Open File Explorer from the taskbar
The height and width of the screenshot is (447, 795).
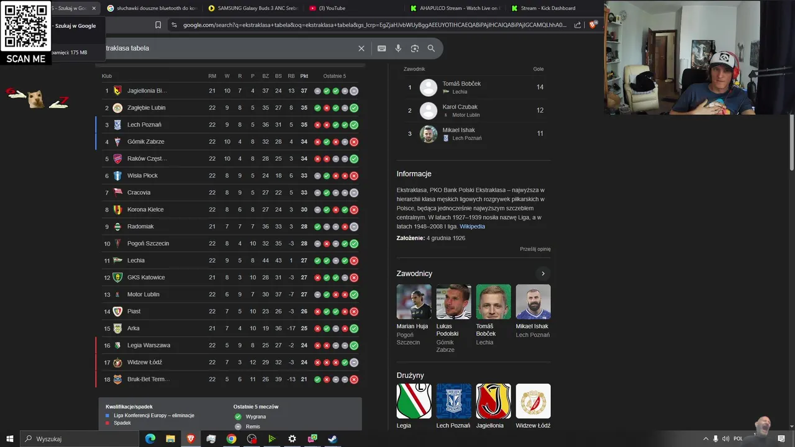170,439
